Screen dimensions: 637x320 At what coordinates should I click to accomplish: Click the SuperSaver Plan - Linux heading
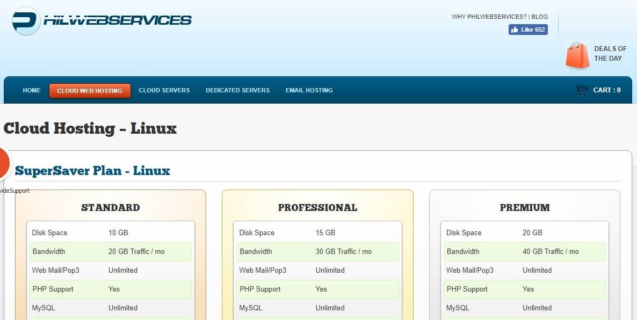(92, 171)
